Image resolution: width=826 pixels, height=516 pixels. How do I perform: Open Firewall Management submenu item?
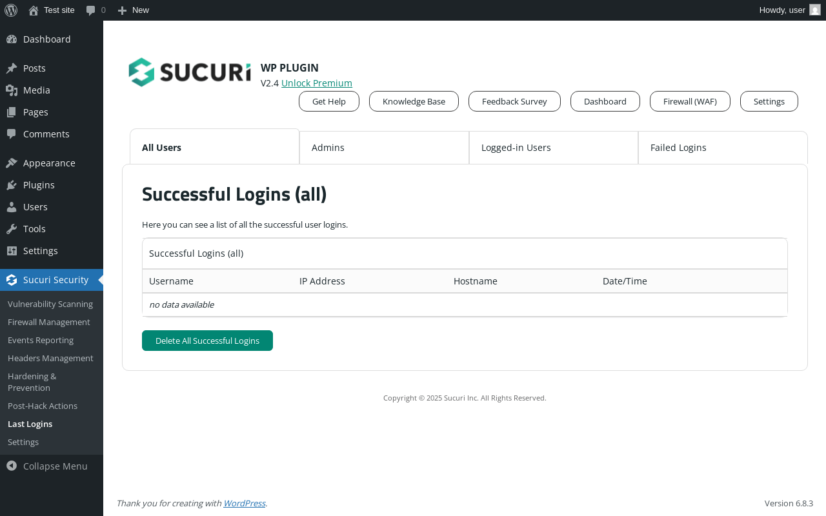[52, 322]
